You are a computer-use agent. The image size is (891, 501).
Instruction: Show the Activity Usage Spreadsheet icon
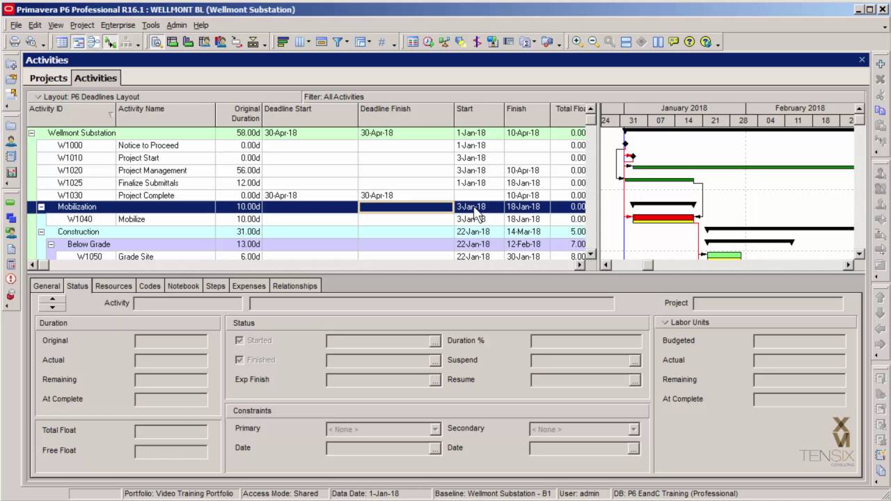click(172, 42)
